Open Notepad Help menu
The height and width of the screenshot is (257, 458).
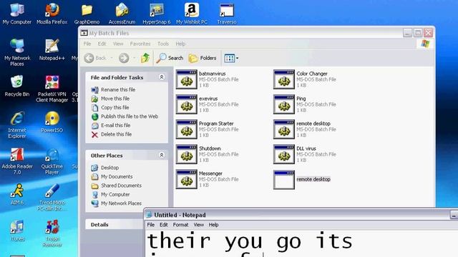tap(213, 225)
